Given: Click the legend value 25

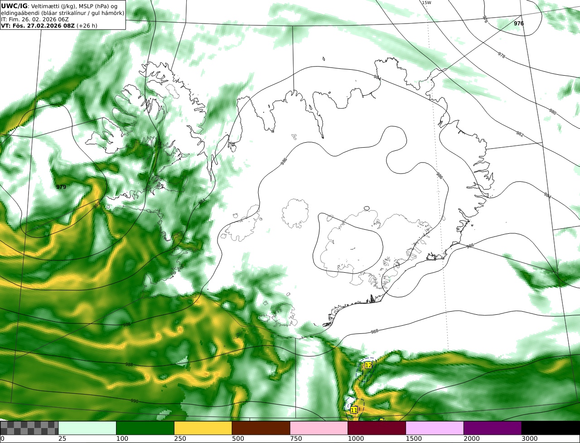Looking at the screenshot, I should click(x=62, y=439).
